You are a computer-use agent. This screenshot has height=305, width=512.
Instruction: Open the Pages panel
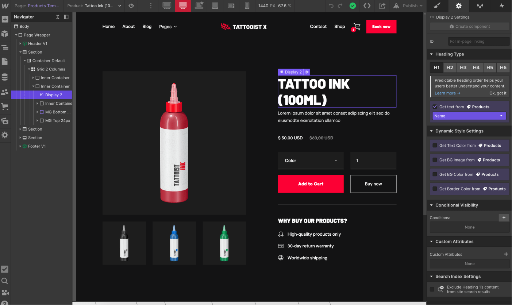tap(5, 61)
